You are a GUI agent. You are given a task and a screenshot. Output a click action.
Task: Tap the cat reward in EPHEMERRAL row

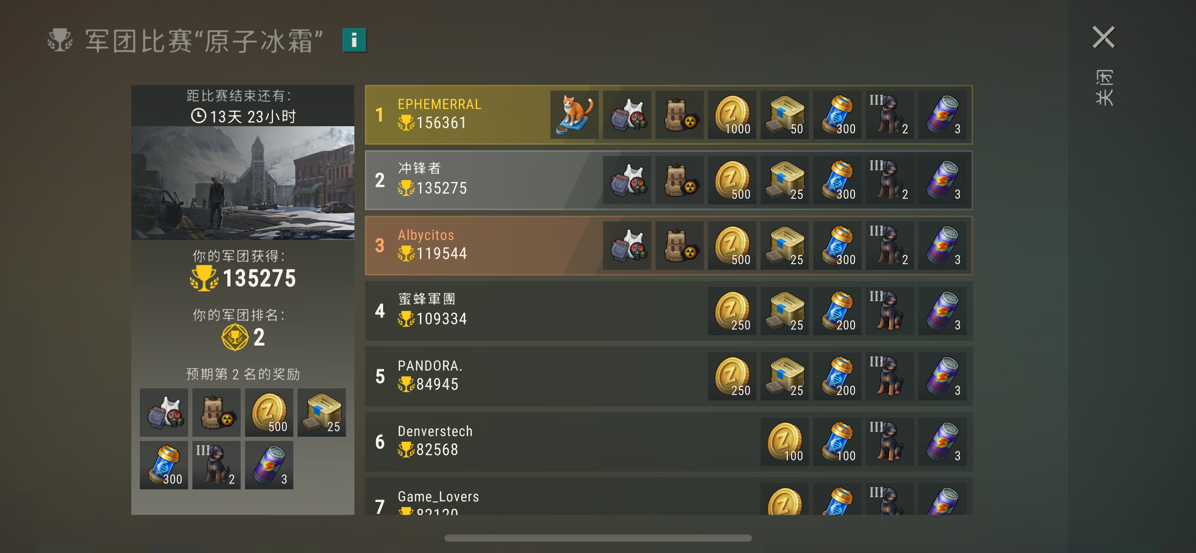coord(574,115)
